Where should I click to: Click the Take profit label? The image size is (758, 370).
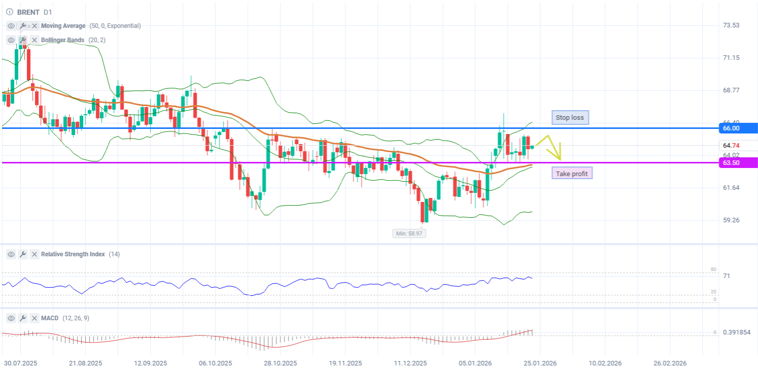pyautogui.click(x=571, y=174)
